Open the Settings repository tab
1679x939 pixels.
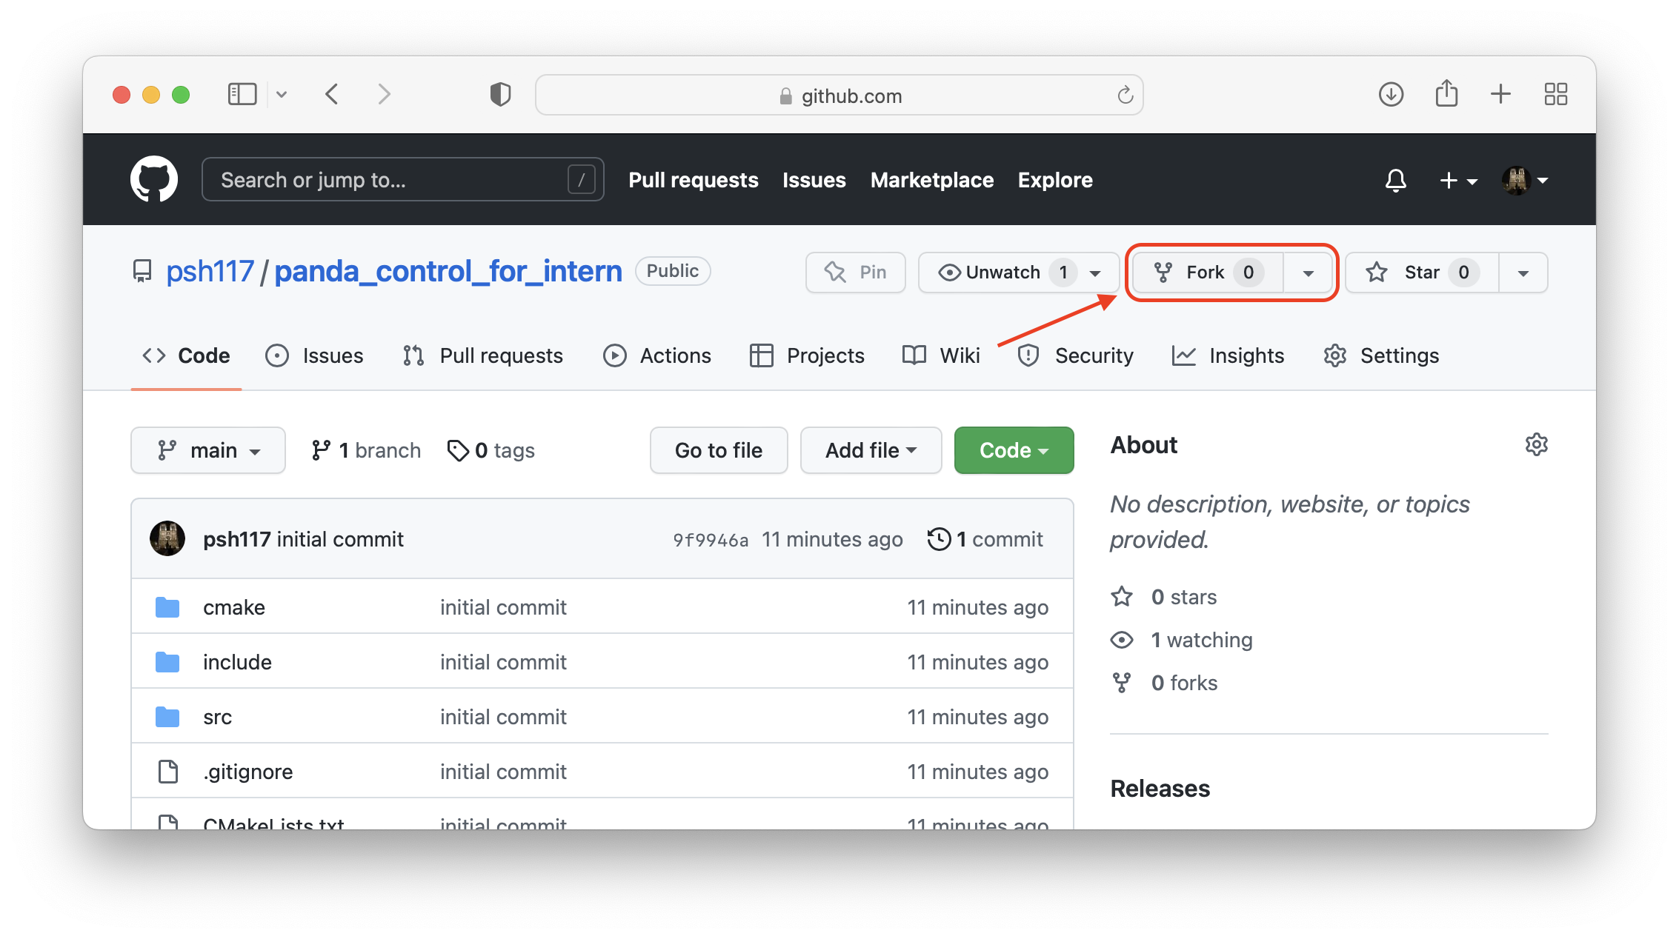tap(1382, 355)
